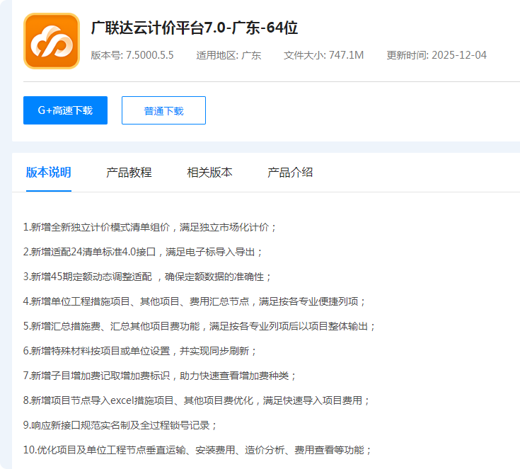This screenshot has width=520, height=469.
Task: Click release note 1 about 清单组价
Action: 150,228
